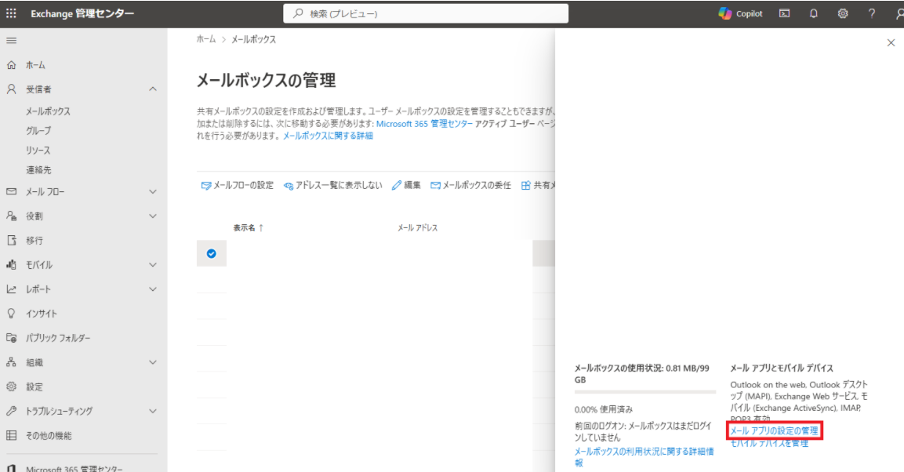Click the 役割 roles icon
Viewport: 904px width, 472px height.
coord(11,216)
